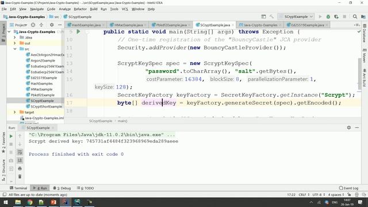
Task: Open the Refactor menu
Action: coord(80,9)
